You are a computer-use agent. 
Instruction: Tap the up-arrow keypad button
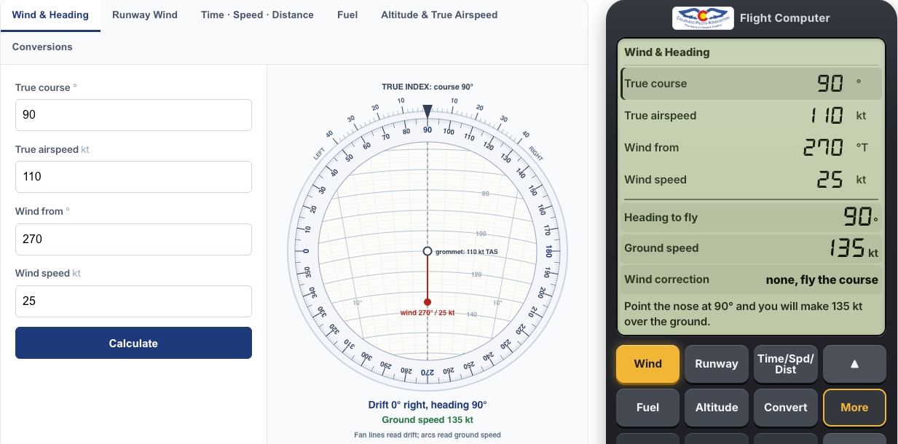point(854,364)
